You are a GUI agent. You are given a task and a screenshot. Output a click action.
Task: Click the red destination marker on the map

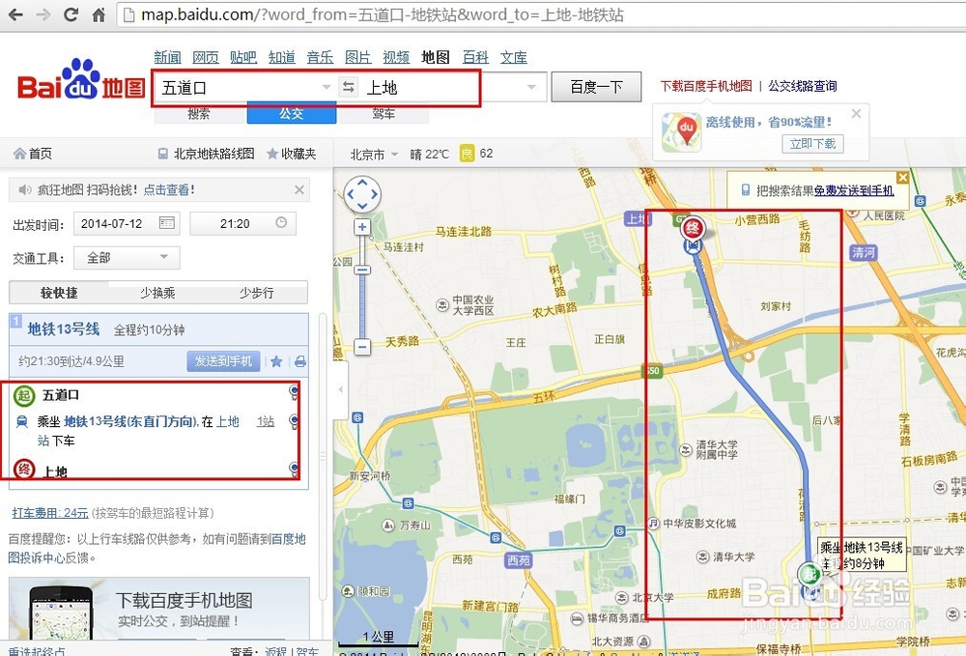(x=693, y=229)
